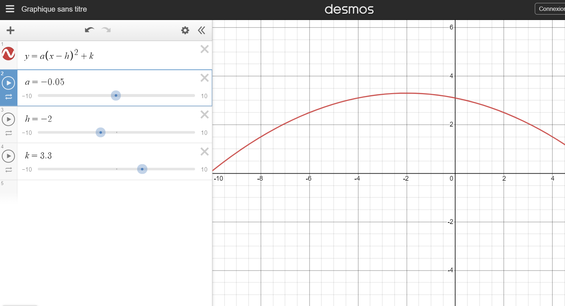Play animation for slider a
The image size is (565, 306).
(x=8, y=83)
